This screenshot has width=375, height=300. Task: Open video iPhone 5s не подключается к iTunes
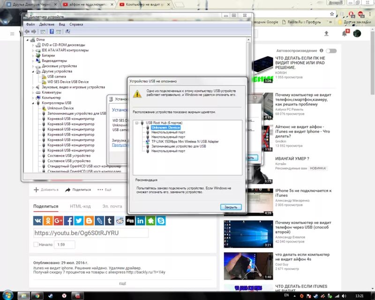coord(303,193)
